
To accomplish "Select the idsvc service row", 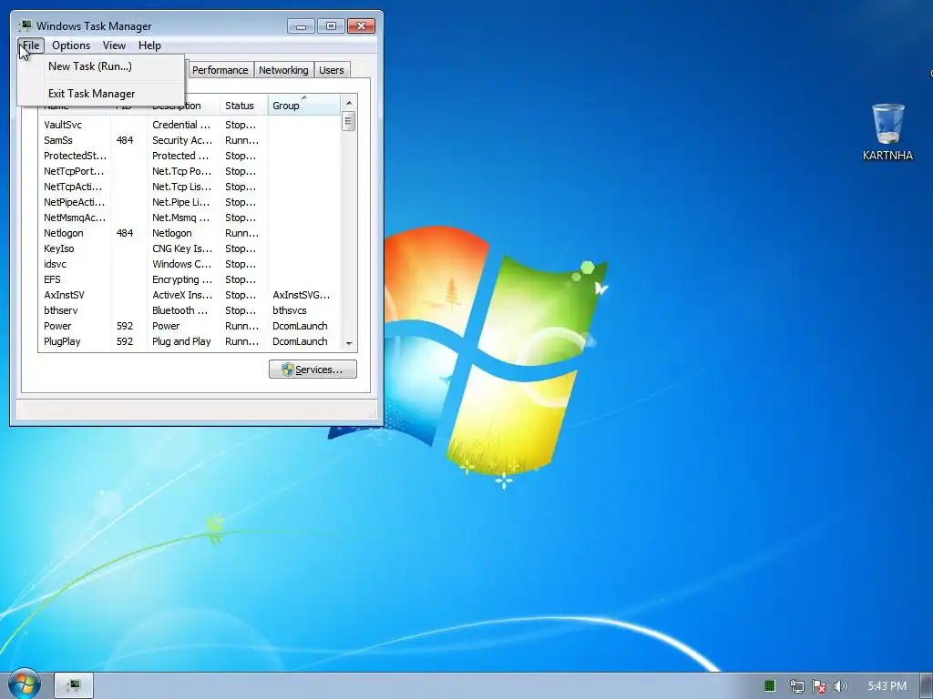I will pyautogui.click(x=190, y=264).
